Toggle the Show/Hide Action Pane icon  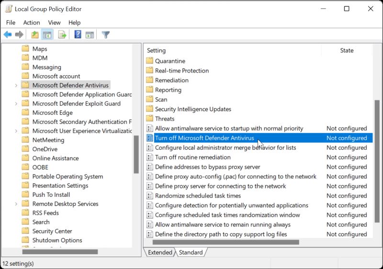[89, 34]
